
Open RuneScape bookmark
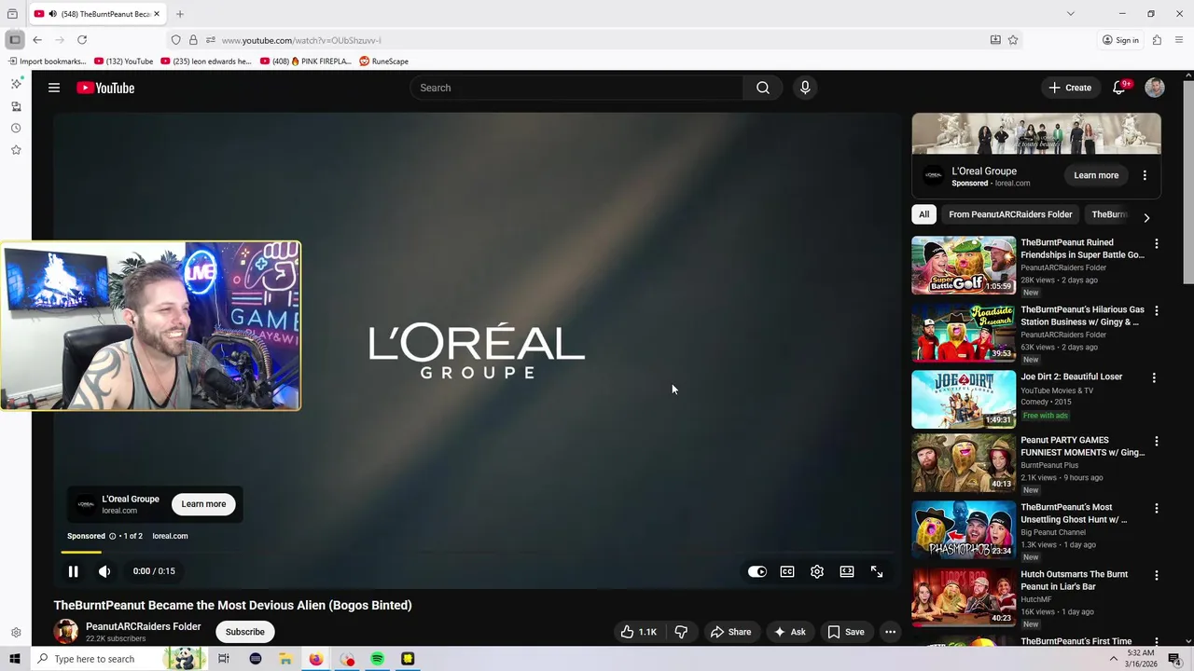coord(384,62)
